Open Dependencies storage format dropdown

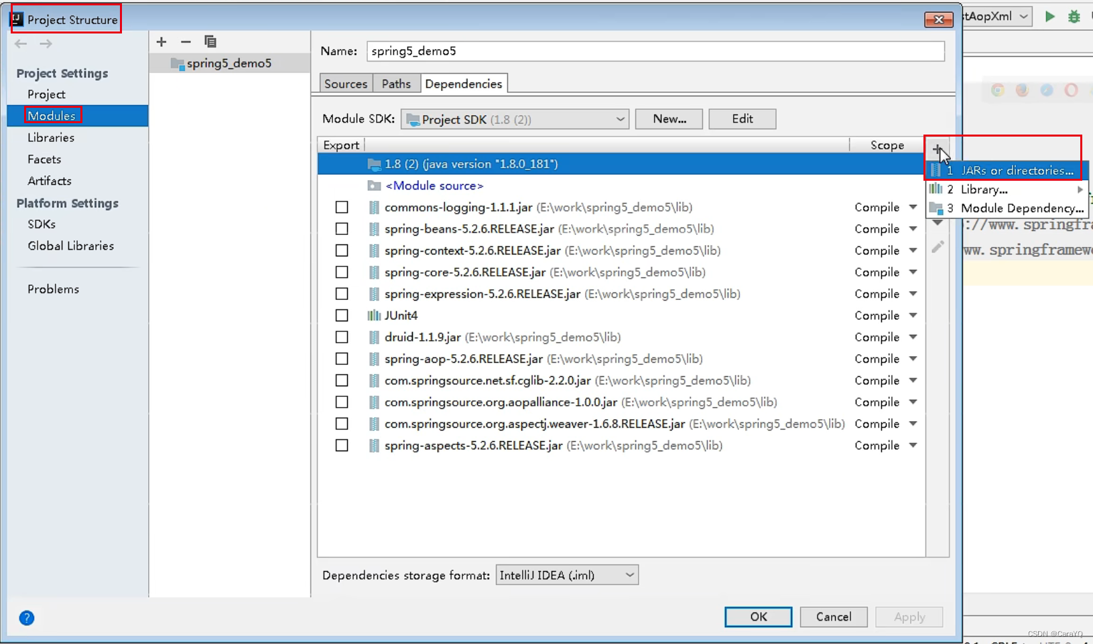coord(567,575)
